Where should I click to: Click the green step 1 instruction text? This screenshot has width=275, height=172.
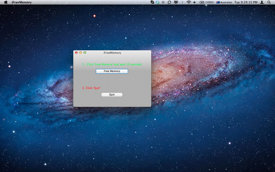[112, 64]
